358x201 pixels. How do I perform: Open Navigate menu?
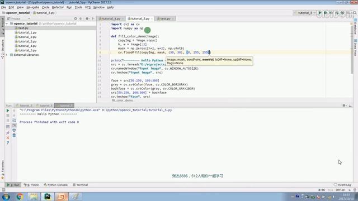(x=32, y=7)
